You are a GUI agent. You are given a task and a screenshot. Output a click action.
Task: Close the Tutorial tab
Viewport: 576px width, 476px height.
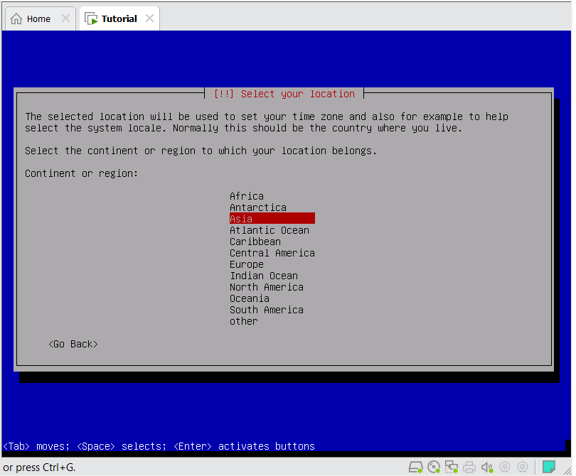coord(149,18)
